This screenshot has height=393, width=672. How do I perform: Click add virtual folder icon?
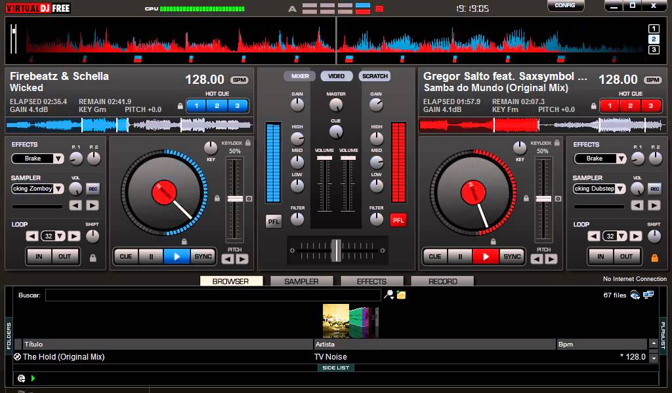point(401,295)
